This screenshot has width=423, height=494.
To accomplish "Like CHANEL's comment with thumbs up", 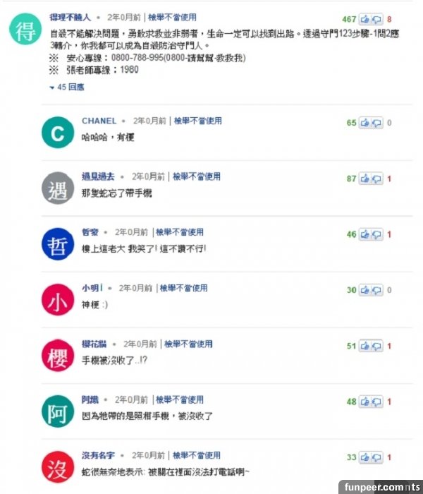I will point(365,123).
